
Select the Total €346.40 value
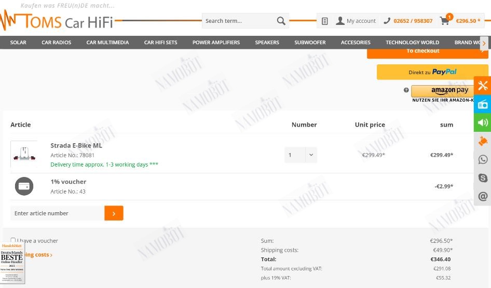[x=441, y=259]
